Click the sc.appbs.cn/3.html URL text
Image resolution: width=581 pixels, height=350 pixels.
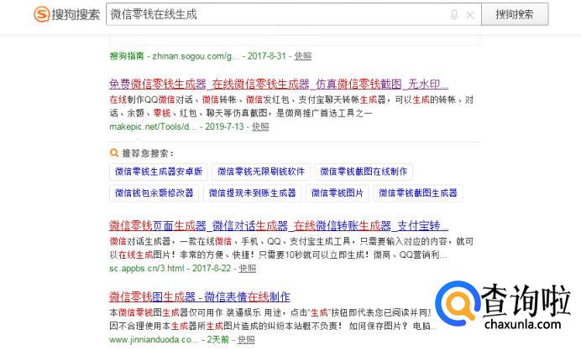pos(147,268)
